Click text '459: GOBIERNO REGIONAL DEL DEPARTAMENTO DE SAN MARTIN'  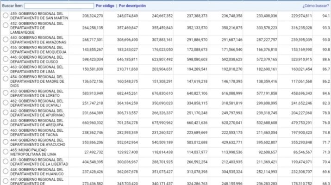click(x=39, y=16)
